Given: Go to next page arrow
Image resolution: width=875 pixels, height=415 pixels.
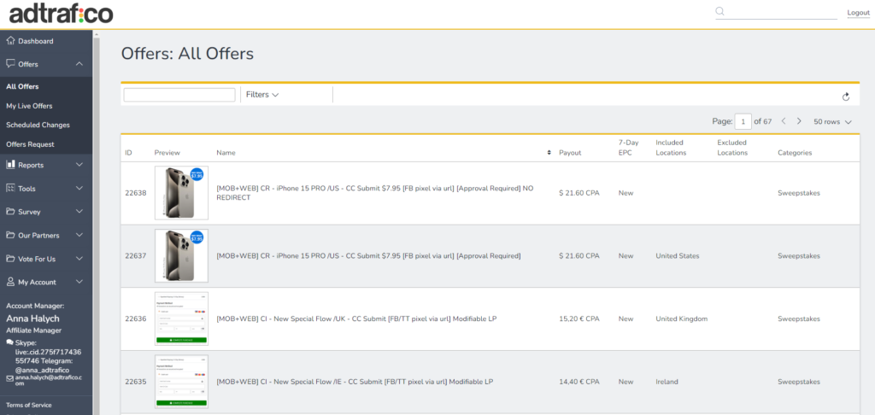Looking at the screenshot, I should (x=799, y=121).
